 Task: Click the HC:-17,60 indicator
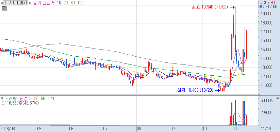pos(268,7)
